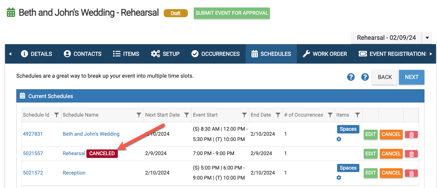Click the first blue help question icon
The width and height of the screenshot is (437, 188).
point(351,77)
